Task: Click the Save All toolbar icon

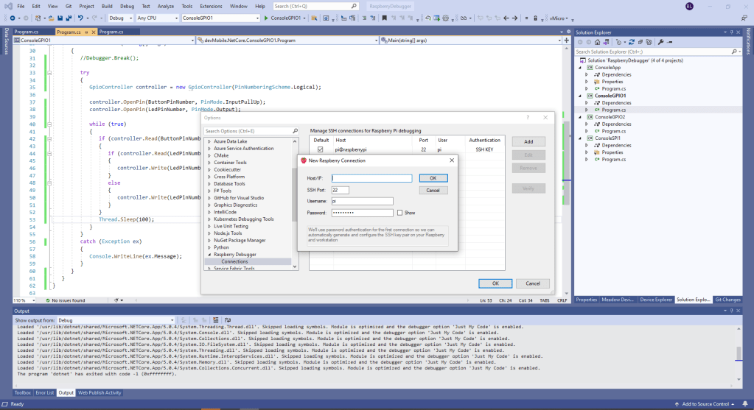Action: tap(67, 17)
